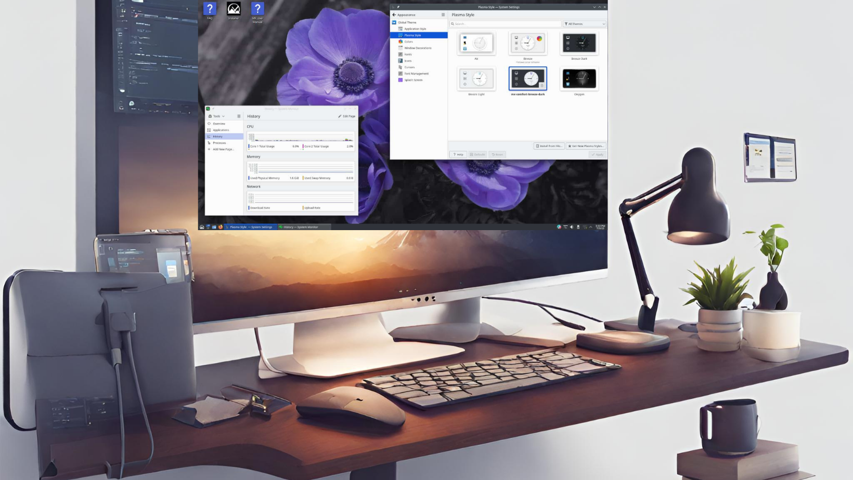Launch the Installer desktop icon
Screen dimensions: 853x480
(x=234, y=10)
